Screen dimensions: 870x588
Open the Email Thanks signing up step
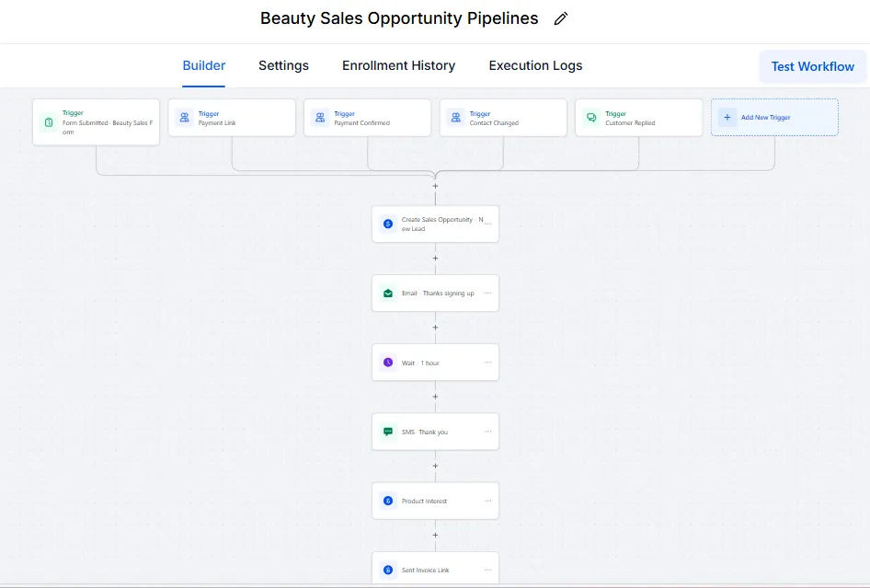tap(436, 294)
